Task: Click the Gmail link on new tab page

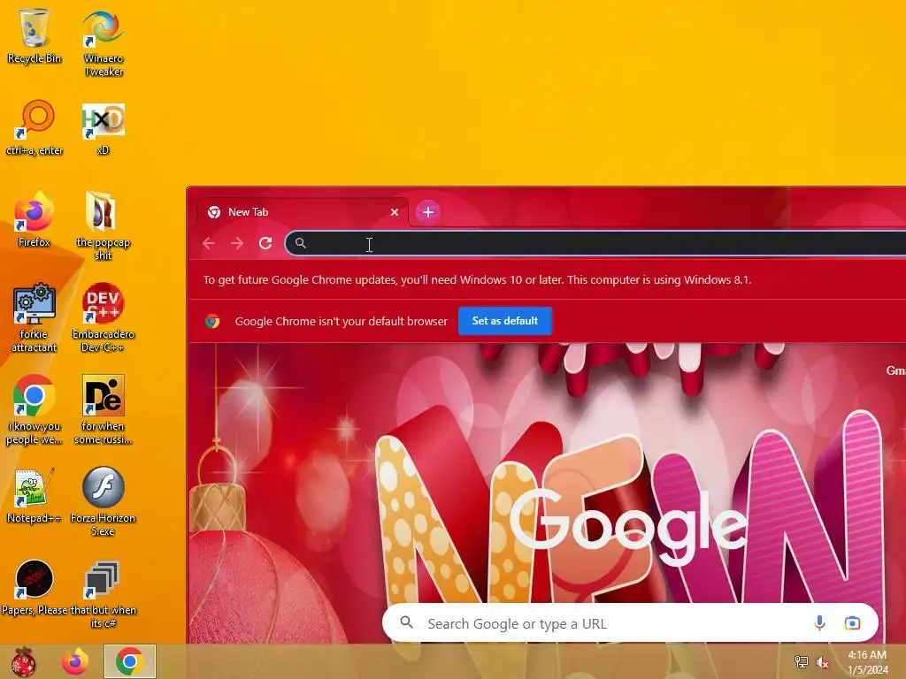Action: (895, 370)
